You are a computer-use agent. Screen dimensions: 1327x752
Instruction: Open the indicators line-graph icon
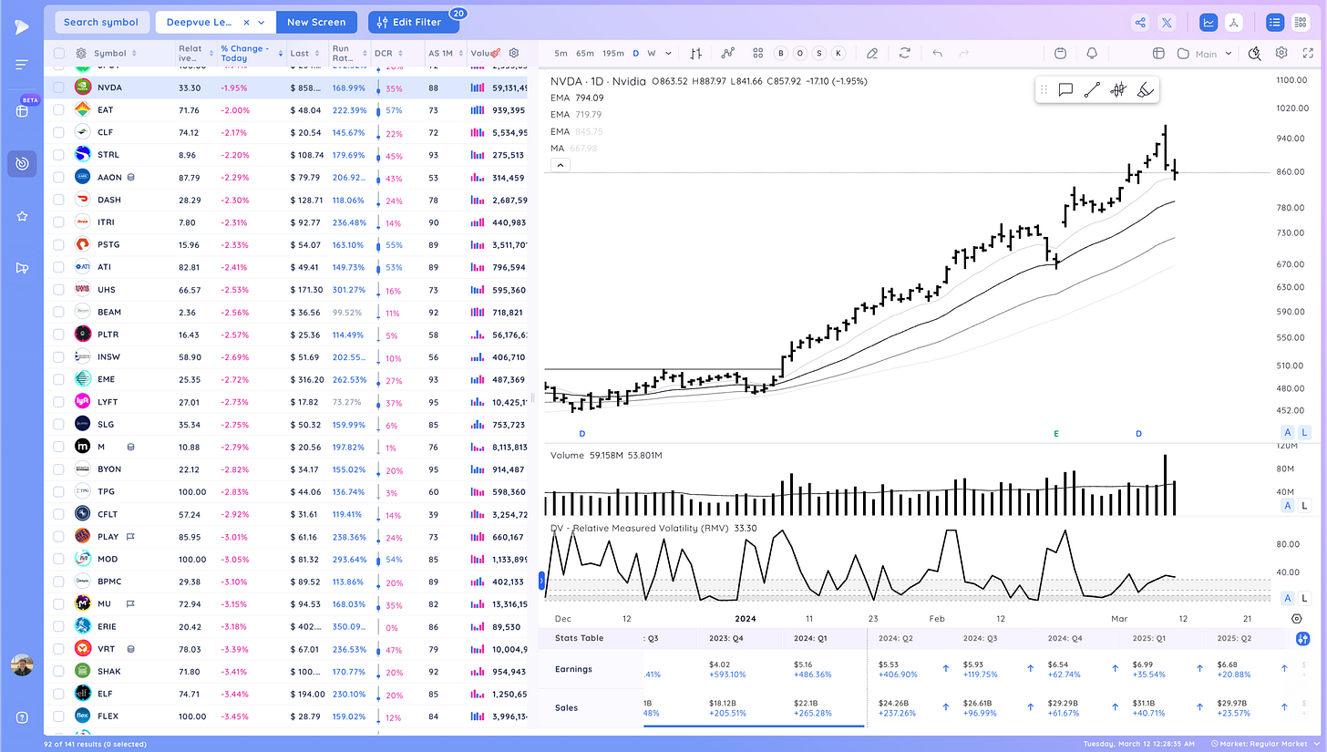(x=728, y=53)
